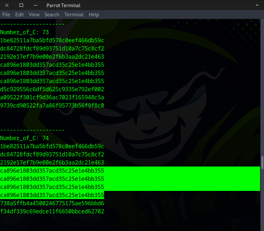264x231 pixels.
Task: Click the hash line starting with 9739cd90522
Action: (52, 106)
